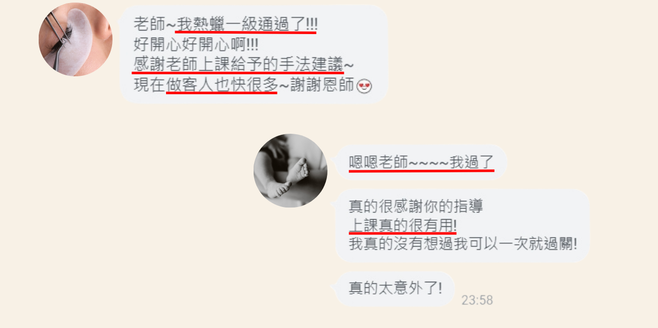The width and height of the screenshot is (658, 328).
Task: Select the text 謝謝恩師
Action: coord(323,85)
